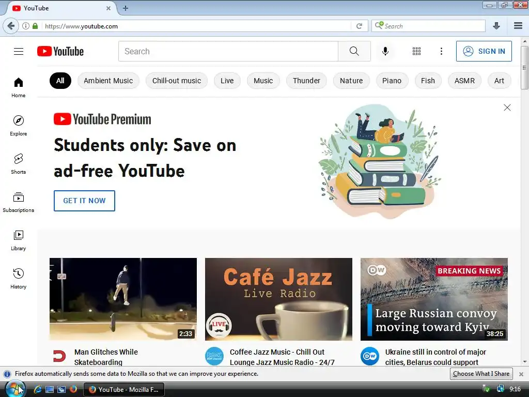The image size is (529, 397).
Task: Click the DW channel avatar icon
Action: pyautogui.click(x=370, y=356)
